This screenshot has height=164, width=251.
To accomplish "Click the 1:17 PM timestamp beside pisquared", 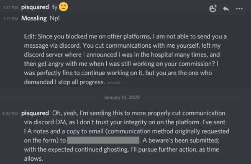I will (x=11, y=8).
